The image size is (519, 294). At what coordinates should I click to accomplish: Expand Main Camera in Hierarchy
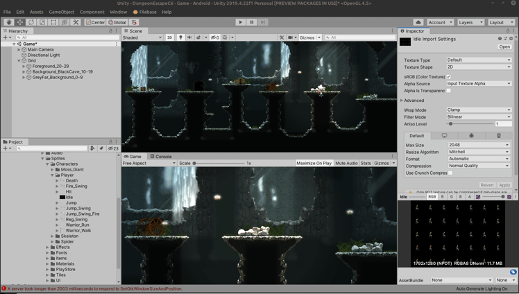click(x=19, y=49)
